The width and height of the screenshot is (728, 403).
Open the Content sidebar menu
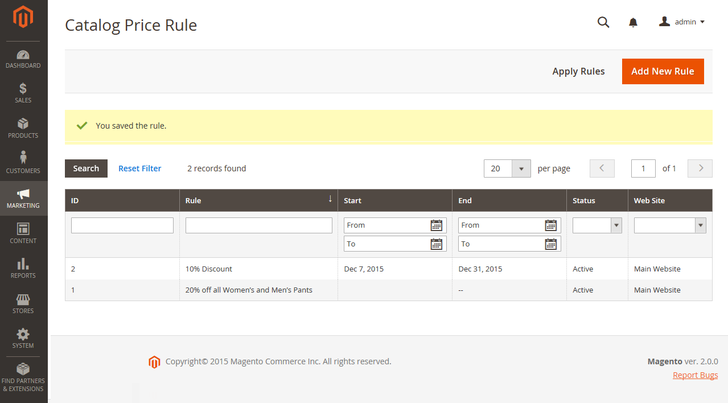[23, 234]
